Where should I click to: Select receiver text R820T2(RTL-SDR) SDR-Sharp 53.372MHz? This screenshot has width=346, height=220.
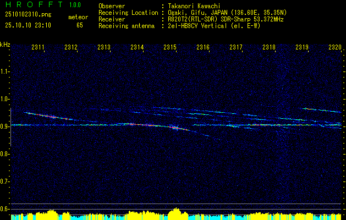tap(226, 19)
